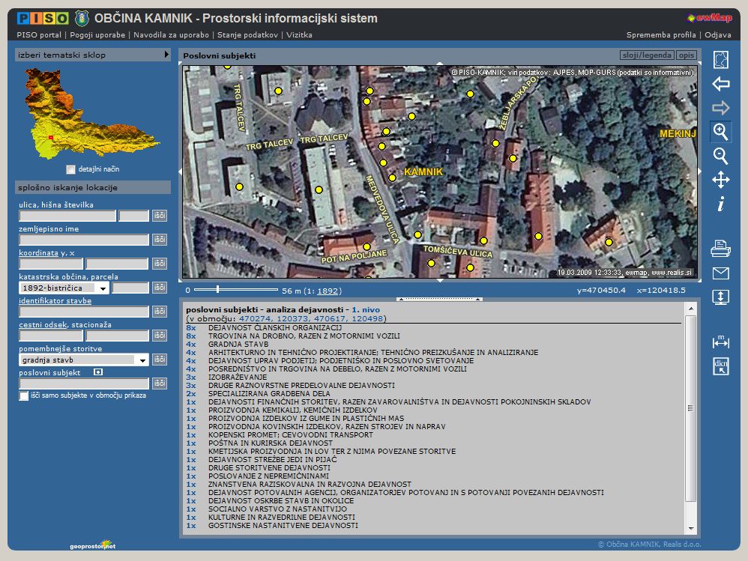Select the zoom out magnifier tool

[720, 156]
